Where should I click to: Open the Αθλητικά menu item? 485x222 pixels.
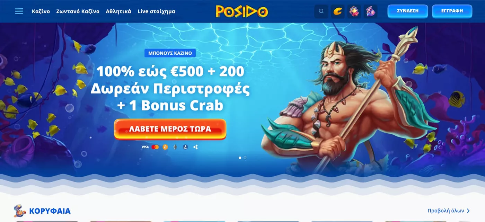pyautogui.click(x=118, y=11)
